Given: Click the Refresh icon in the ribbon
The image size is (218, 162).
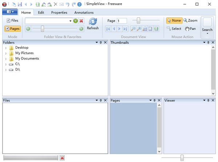Looking at the screenshot, I should 93,21.
